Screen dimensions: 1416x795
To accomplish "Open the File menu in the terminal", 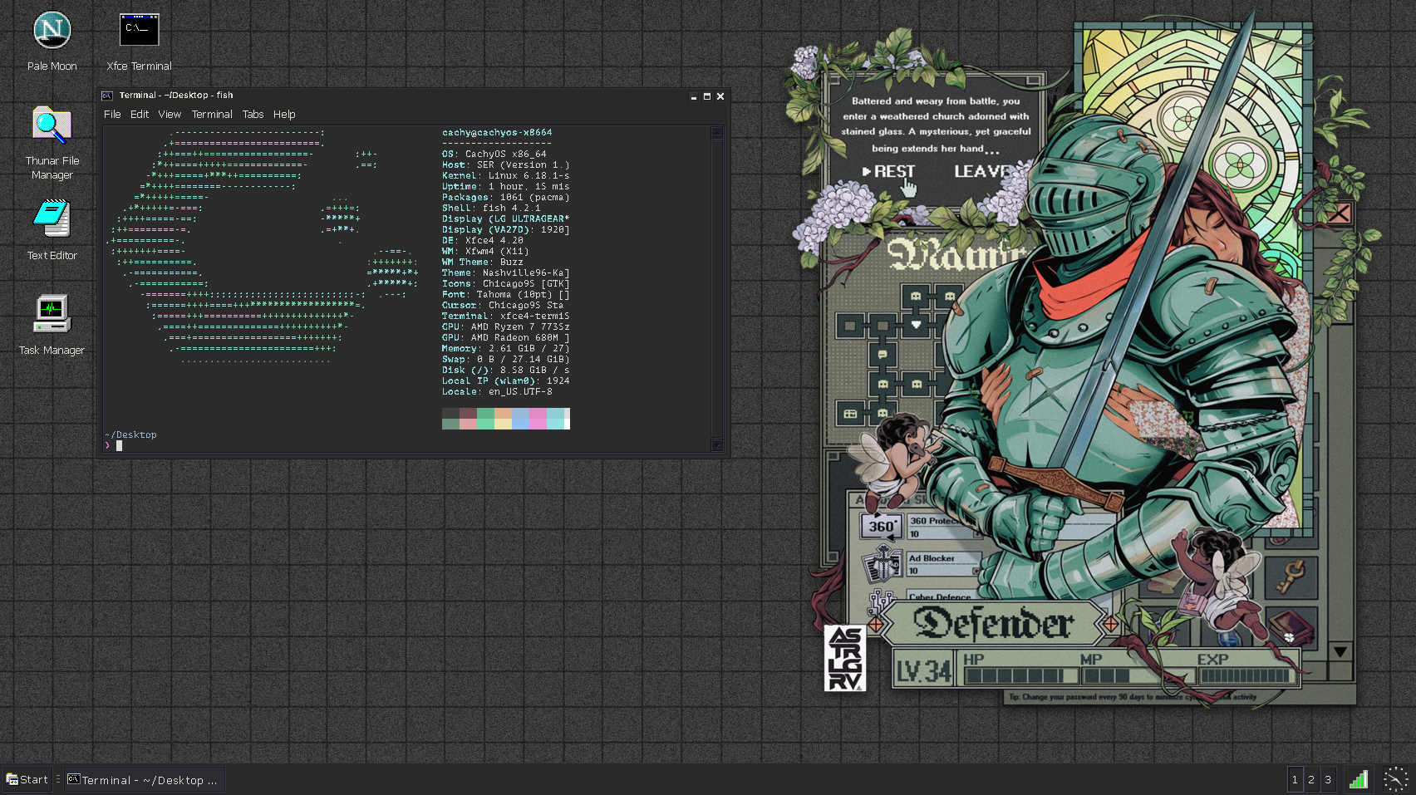I will click(x=112, y=115).
